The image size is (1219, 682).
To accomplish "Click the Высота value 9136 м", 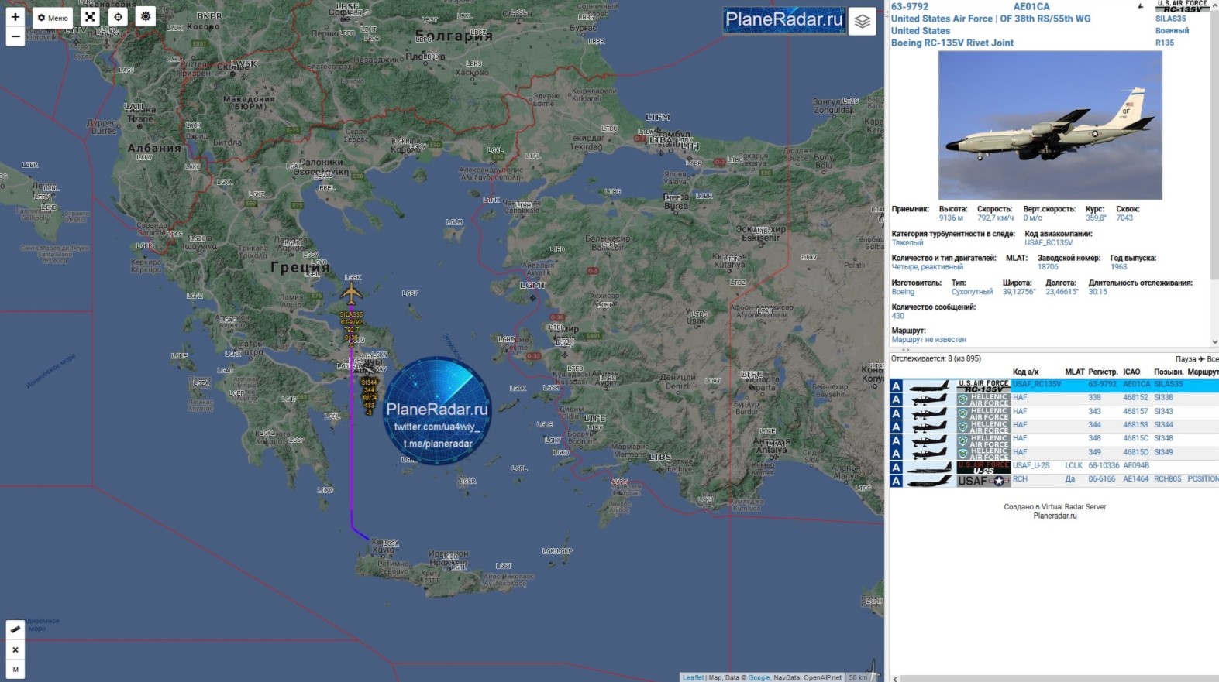I will tap(952, 218).
